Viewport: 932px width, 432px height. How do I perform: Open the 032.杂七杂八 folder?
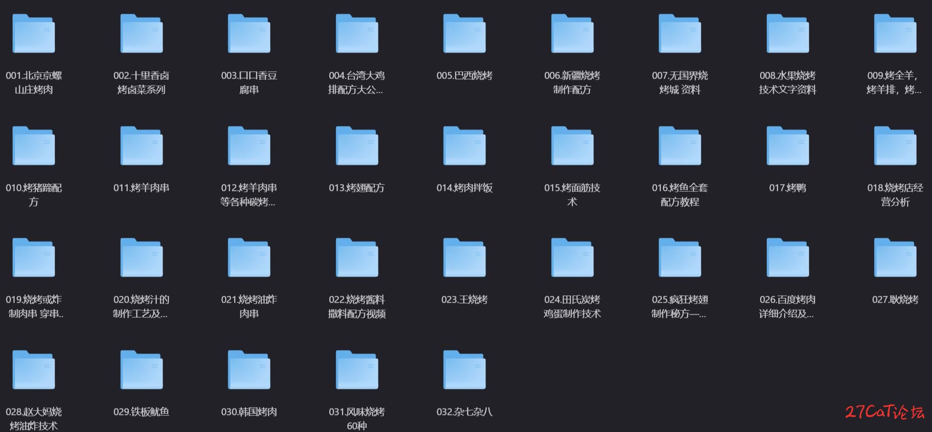464,370
